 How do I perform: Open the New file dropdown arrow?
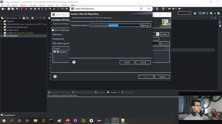point(6,9)
